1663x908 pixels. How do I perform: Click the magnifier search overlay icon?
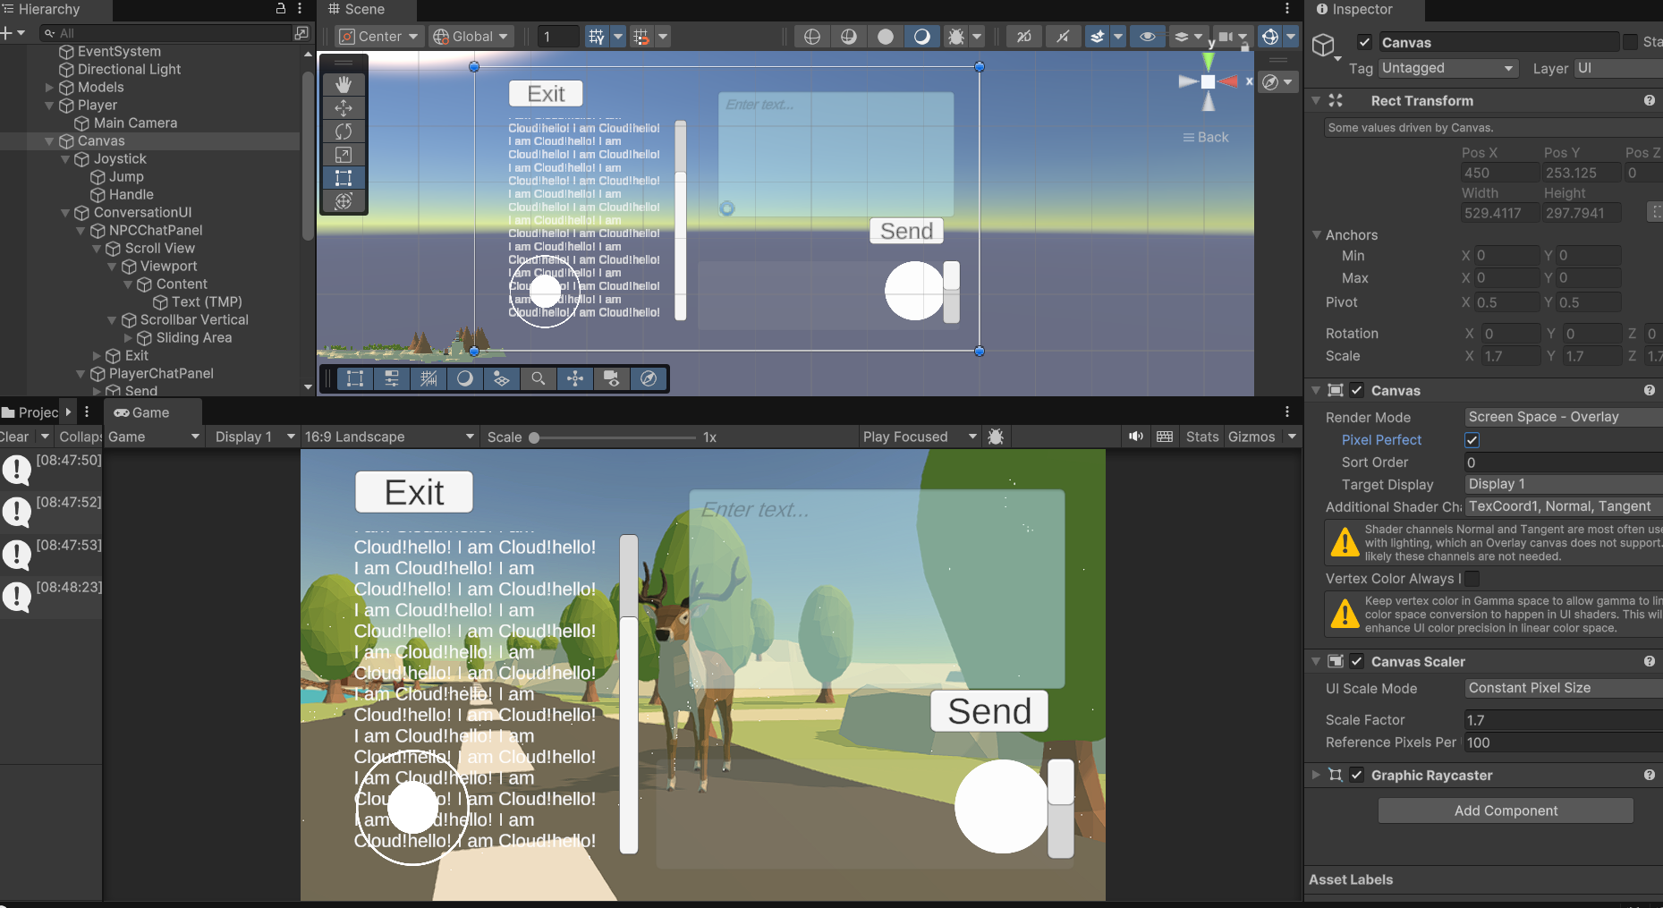[x=539, y=378]
